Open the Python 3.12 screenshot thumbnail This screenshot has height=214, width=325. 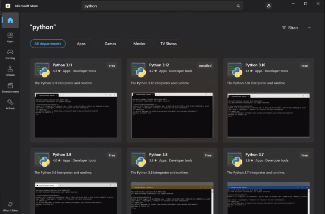172,115
